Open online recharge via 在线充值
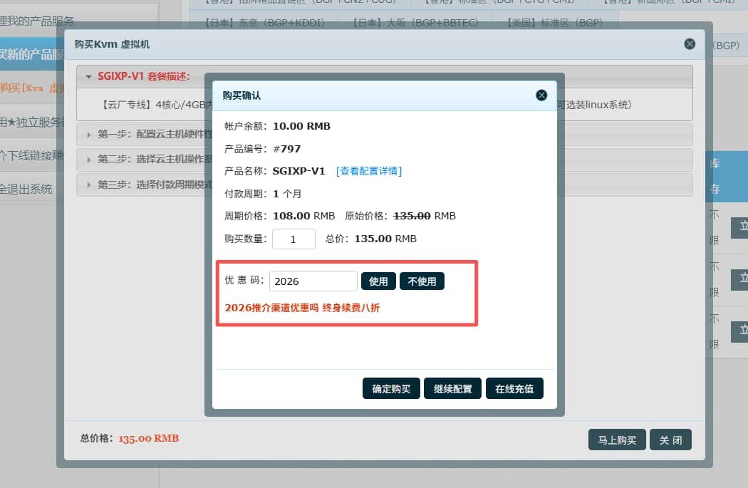The height and width of the screenshot is (488, 748). click(x=514, y=388)
